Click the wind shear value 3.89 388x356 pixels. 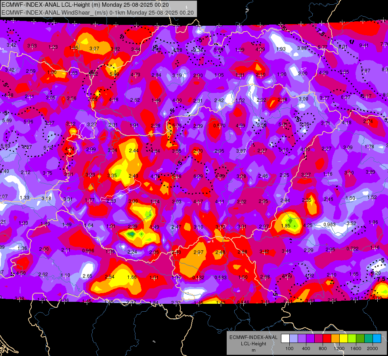click(x=371, y=172)
